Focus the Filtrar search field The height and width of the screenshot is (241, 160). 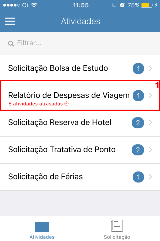click(80, 43)
